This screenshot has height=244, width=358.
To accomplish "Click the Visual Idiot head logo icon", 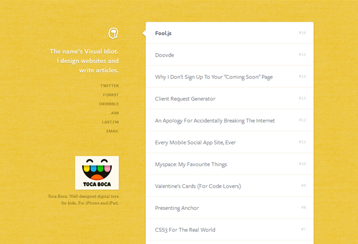I will click(x=113, y=34).
